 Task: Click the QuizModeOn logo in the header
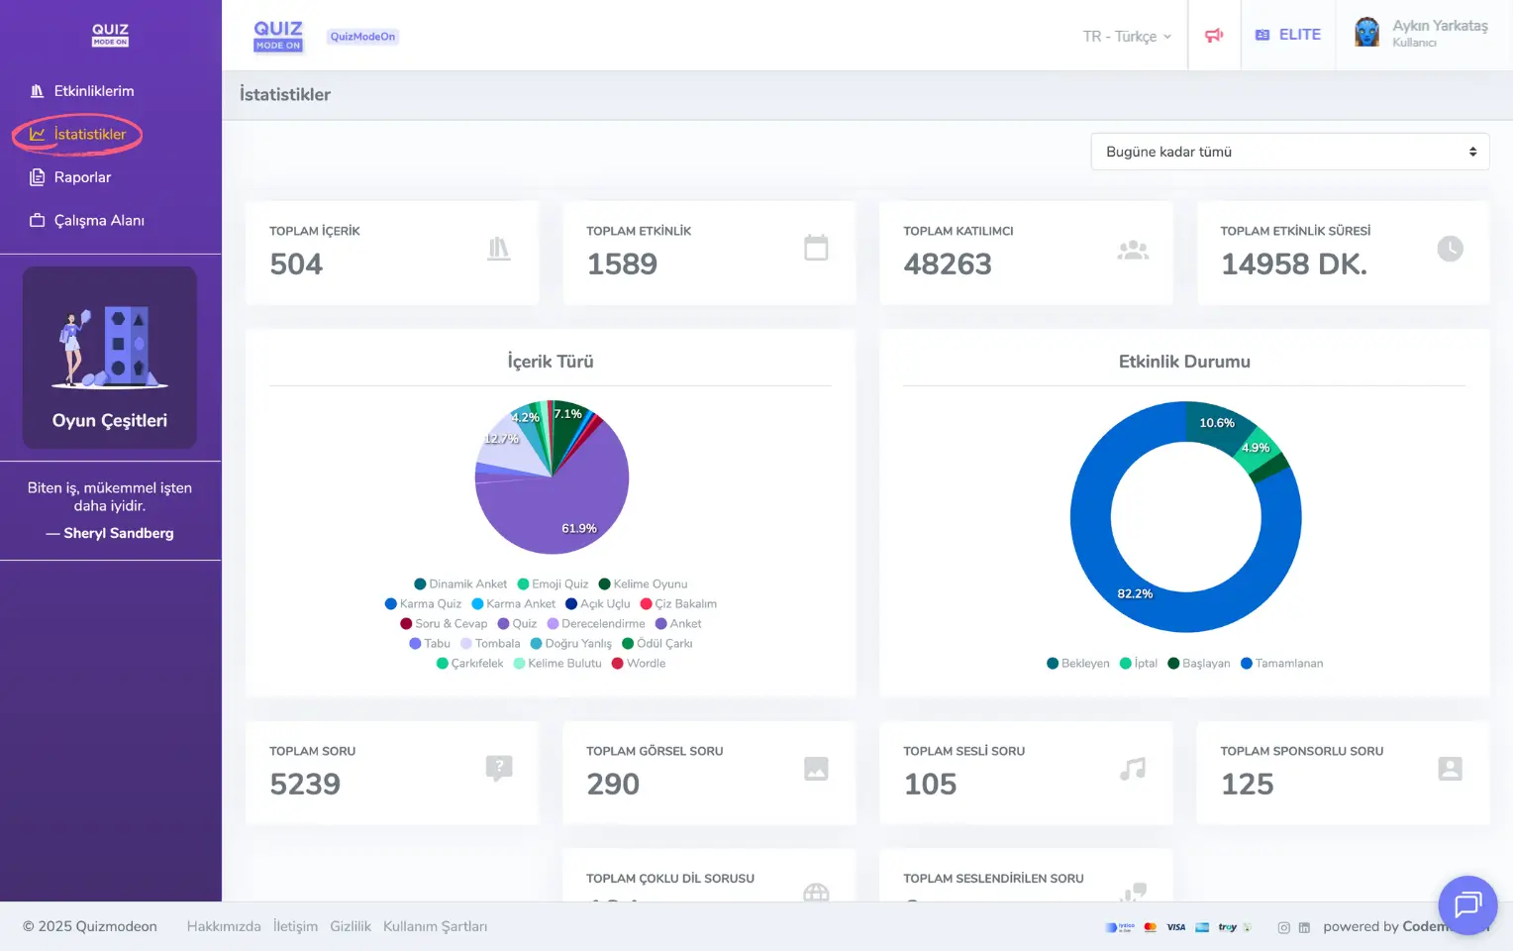pos(277,35)
